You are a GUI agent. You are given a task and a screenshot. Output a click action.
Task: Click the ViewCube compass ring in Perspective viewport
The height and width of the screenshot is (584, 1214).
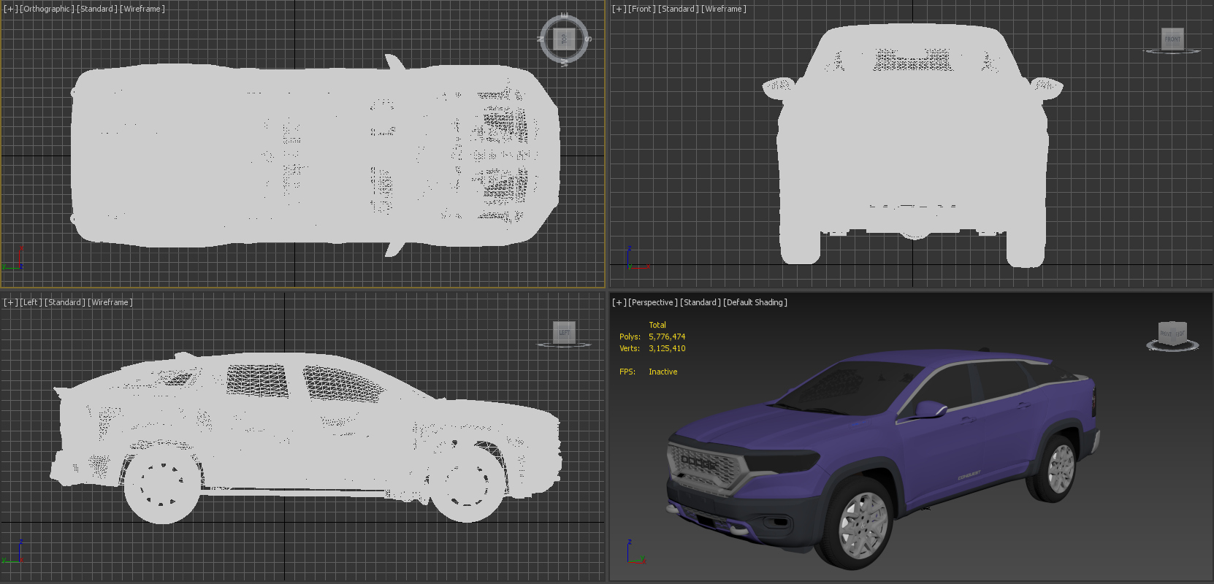1172,347
